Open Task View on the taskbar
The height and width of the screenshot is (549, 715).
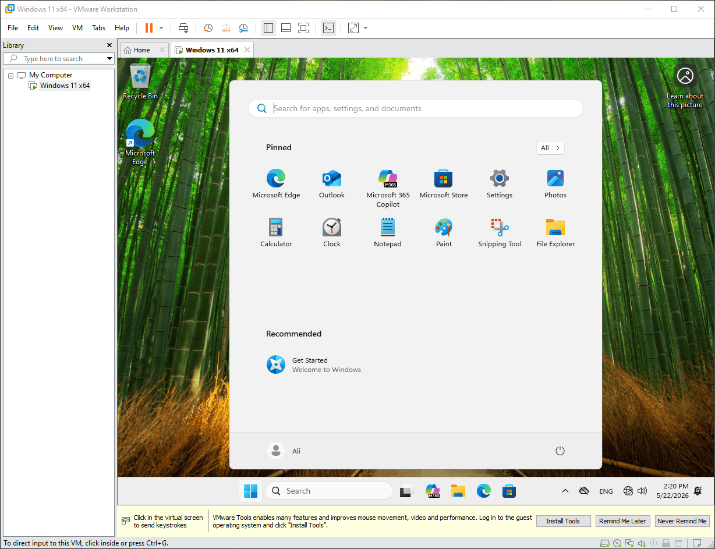406,491
